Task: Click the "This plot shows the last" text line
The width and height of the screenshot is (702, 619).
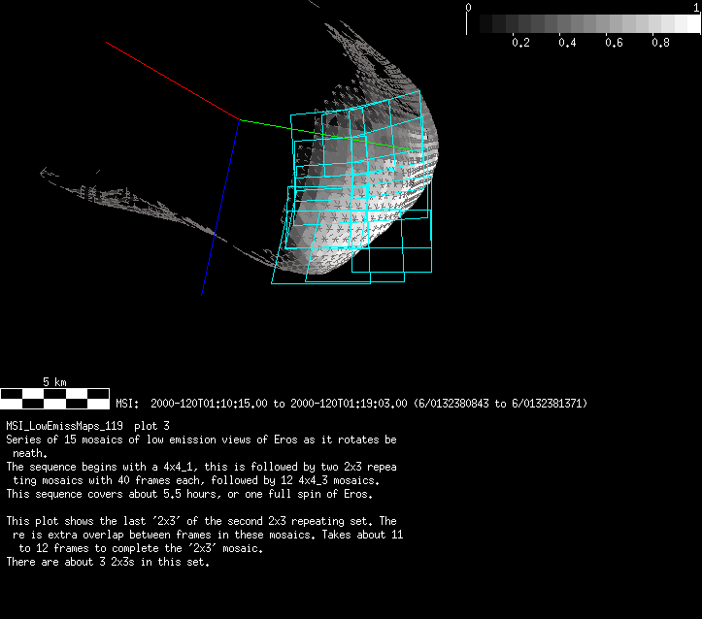Action: point(201,521)
